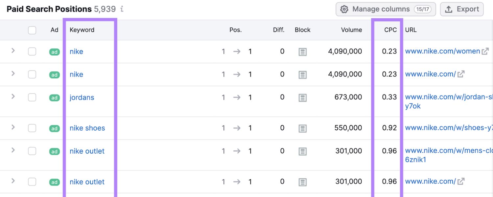
Task: Tick the nike shoes row checkbox
Action: pyautogui.click(x=32, y=128)
